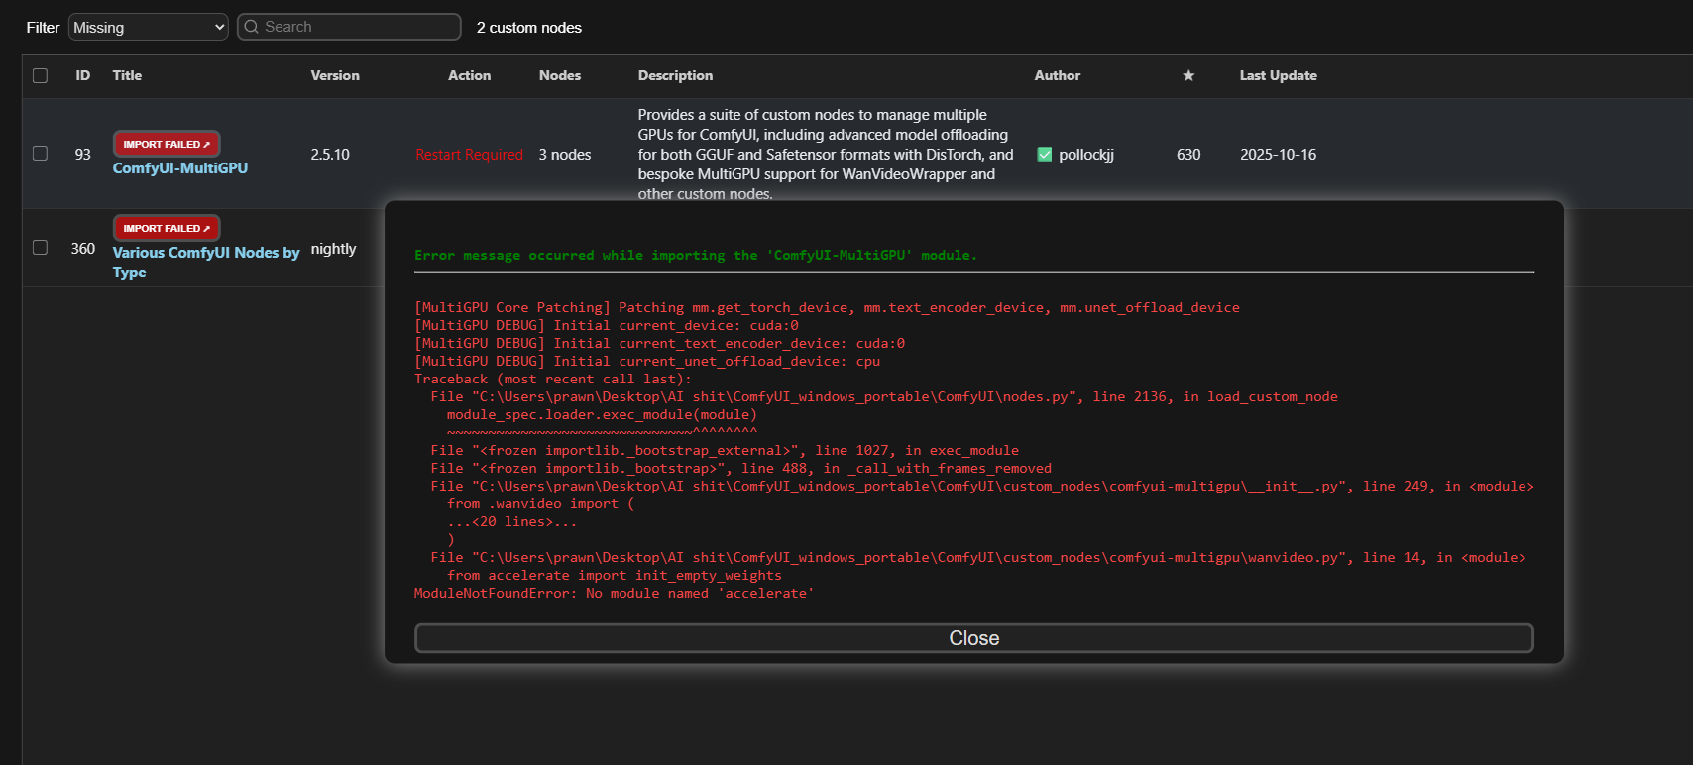Open Various ComfyUI Nodes by Type link
This screenshot has height=765, width=1693.
206,263
